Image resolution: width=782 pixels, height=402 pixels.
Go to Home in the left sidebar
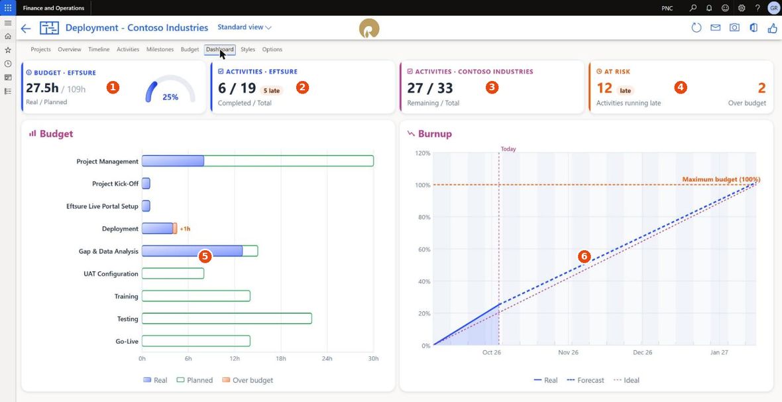8,36
